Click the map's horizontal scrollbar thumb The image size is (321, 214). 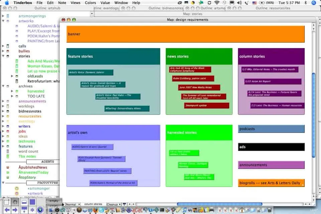(219, 204)
